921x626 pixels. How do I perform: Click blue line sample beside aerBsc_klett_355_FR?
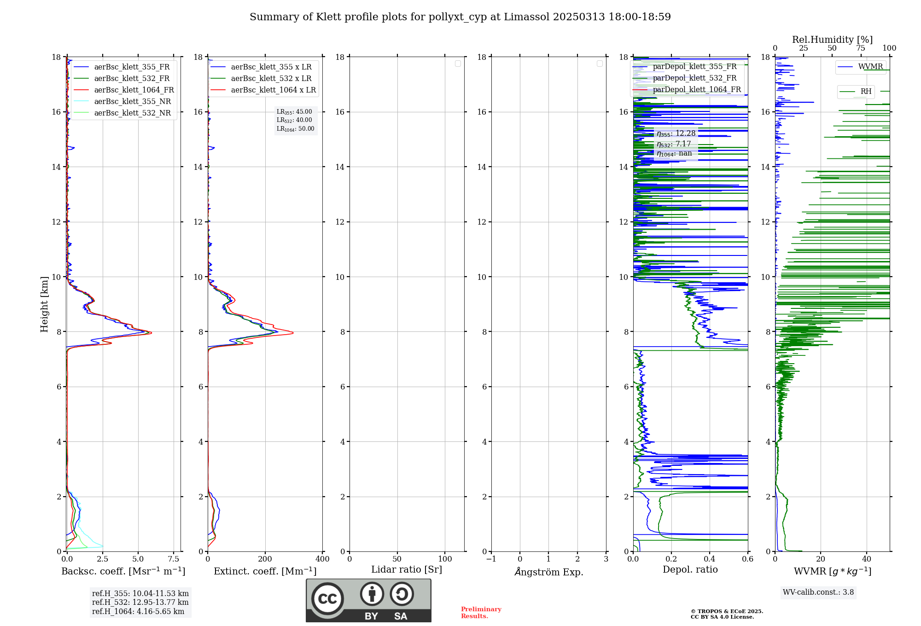[81, 67]
